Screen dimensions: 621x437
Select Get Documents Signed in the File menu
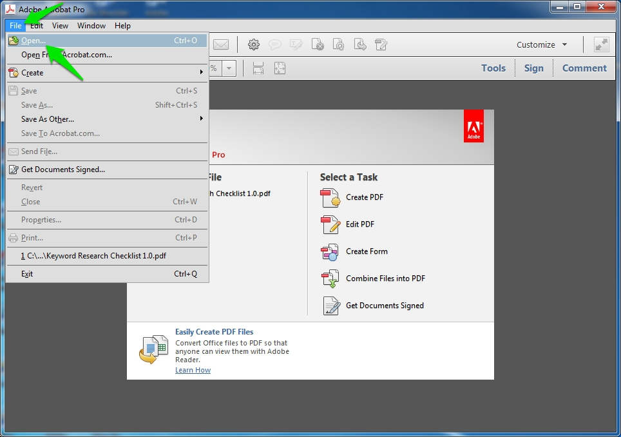(62, 169)
